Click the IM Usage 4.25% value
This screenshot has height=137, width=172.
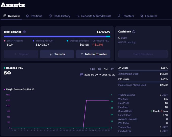(x=164, y=68)
